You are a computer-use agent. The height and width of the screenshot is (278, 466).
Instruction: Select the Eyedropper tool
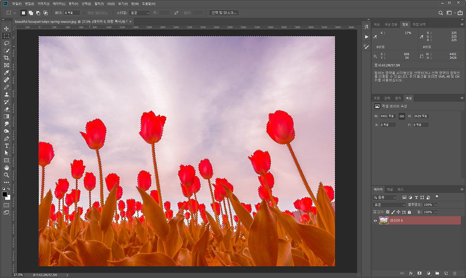[x=7, y=72]
